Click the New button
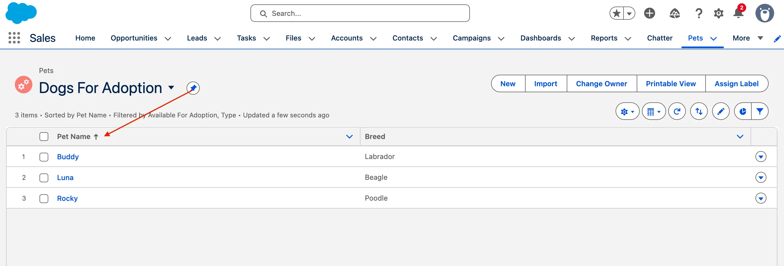 click(x=508, y=84)
